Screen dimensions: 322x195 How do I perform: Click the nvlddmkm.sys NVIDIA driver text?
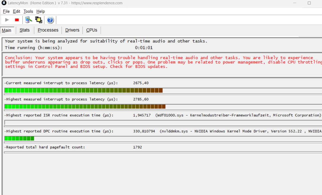[x=241, y=131]
